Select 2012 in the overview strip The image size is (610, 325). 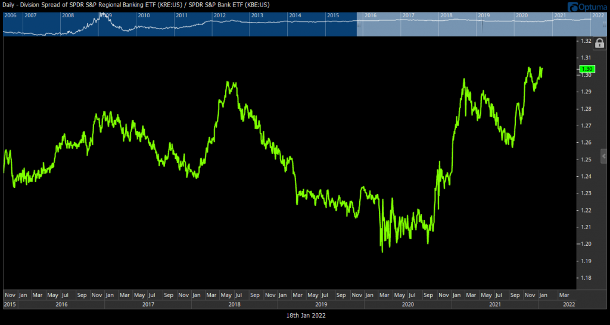(x=220, y=15)
